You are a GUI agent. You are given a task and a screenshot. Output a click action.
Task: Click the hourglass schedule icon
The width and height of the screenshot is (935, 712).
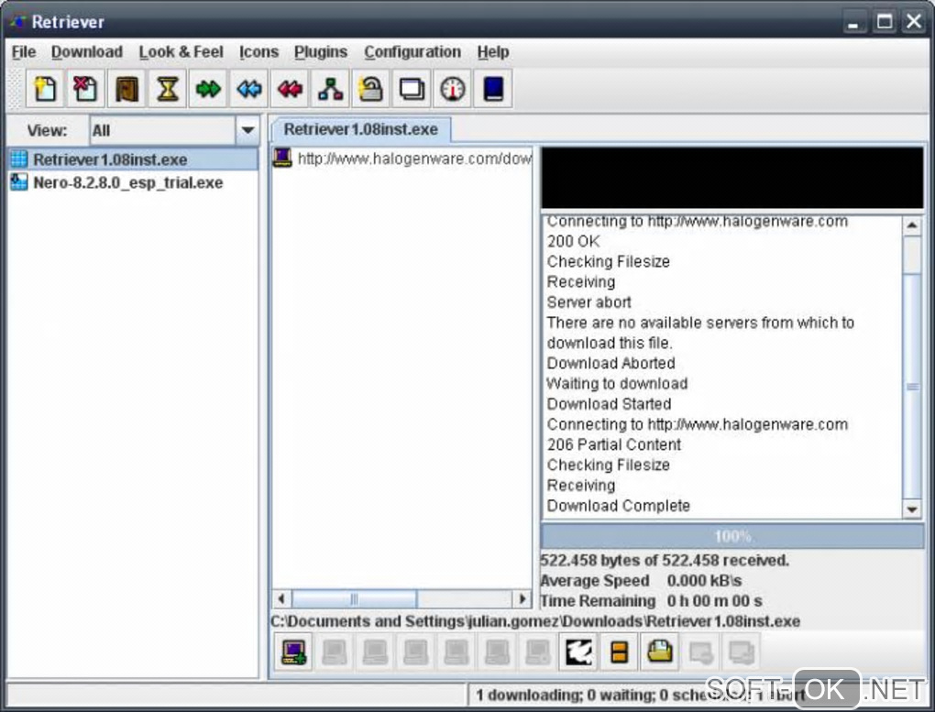coord(168,90)
